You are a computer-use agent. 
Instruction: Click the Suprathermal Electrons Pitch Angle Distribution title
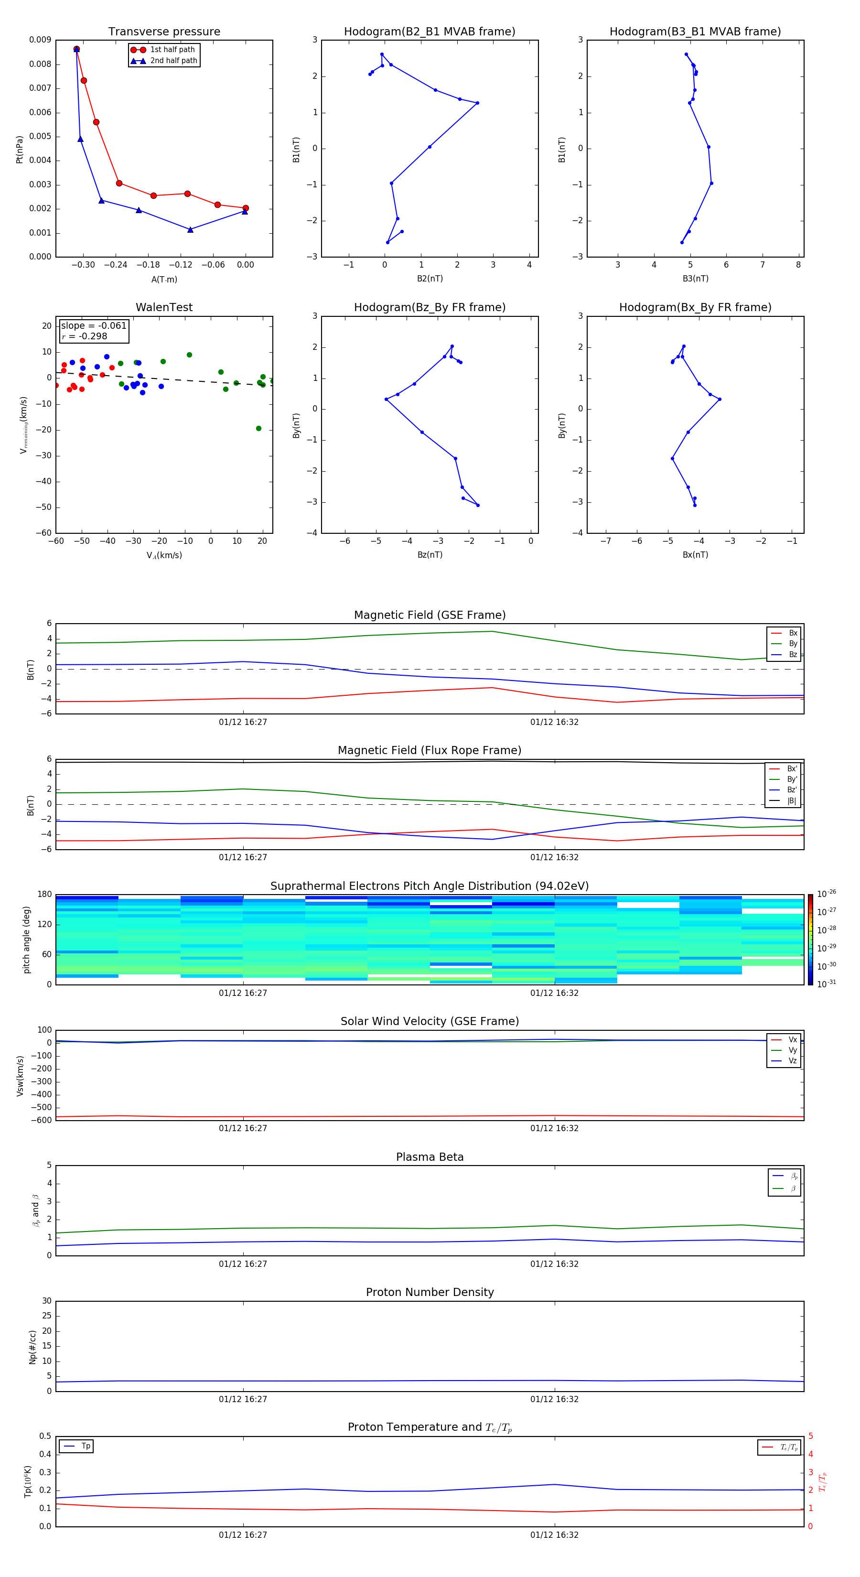tap(430, 886)
